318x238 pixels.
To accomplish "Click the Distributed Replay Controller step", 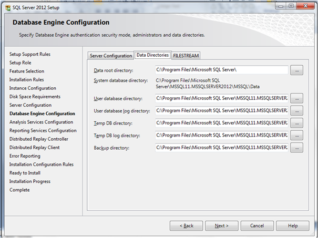I will point(39,139).
